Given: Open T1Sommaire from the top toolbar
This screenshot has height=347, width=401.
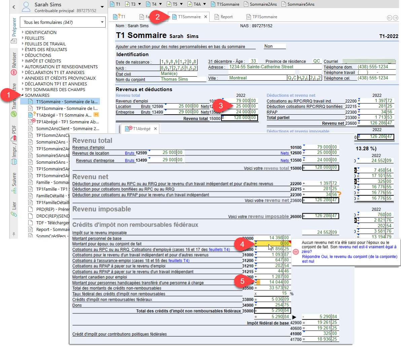Looking at the screenshot, I should (225, 4).
